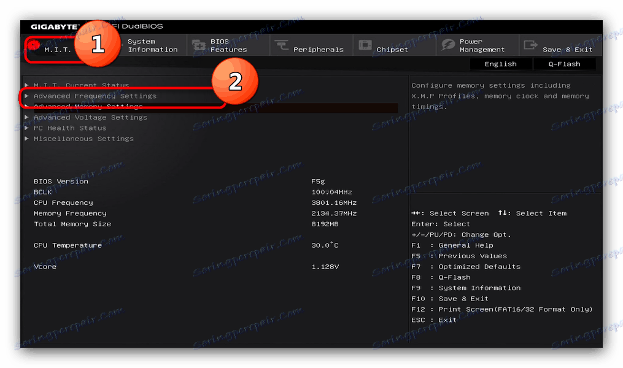This screenshot has height=368, width=623.
Task: Expand arrow beside Miscellaneous Settings
Action: (26, 139)
